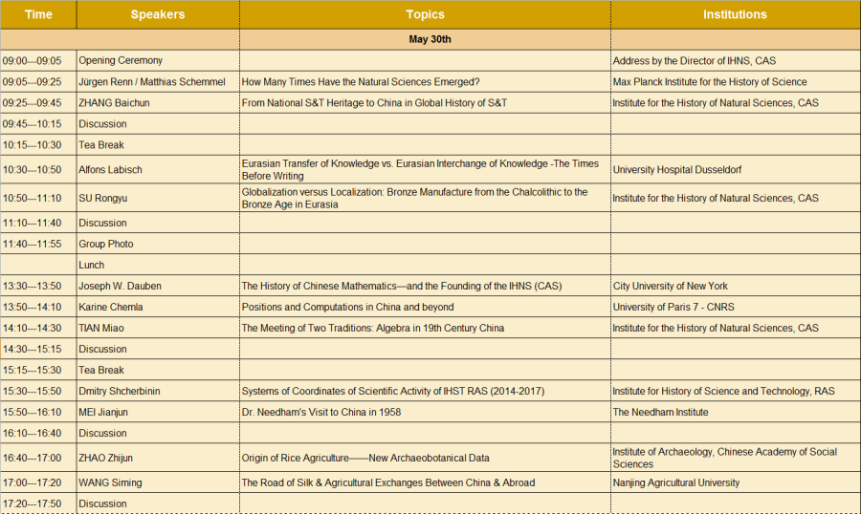This screenshot has width=861, height=514.
Task: Click the Group Photo cell
Action: [x=106, y=244]
